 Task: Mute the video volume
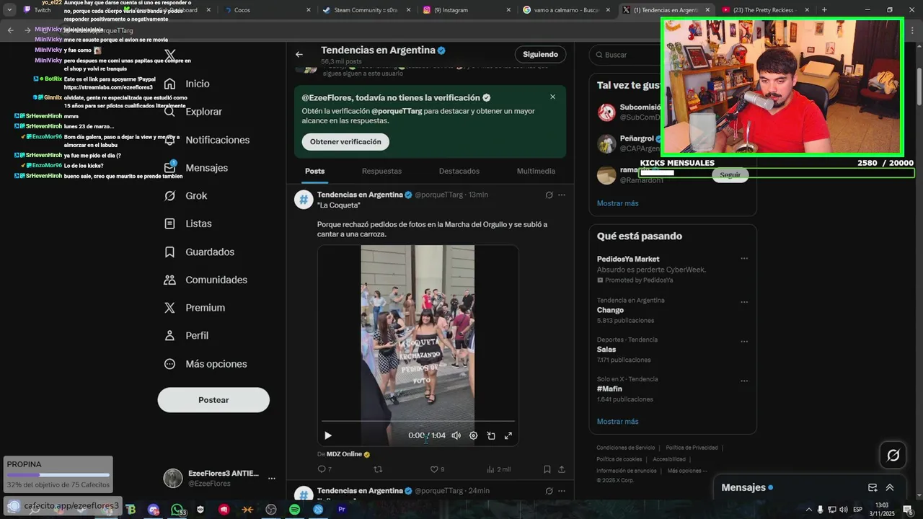456,435
